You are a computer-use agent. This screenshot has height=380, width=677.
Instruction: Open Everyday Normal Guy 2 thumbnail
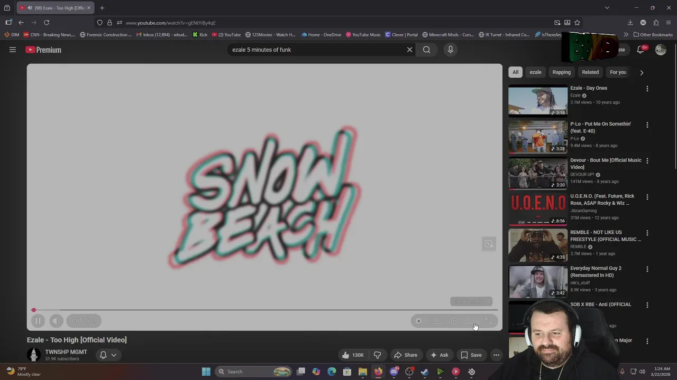pos(538,281)
